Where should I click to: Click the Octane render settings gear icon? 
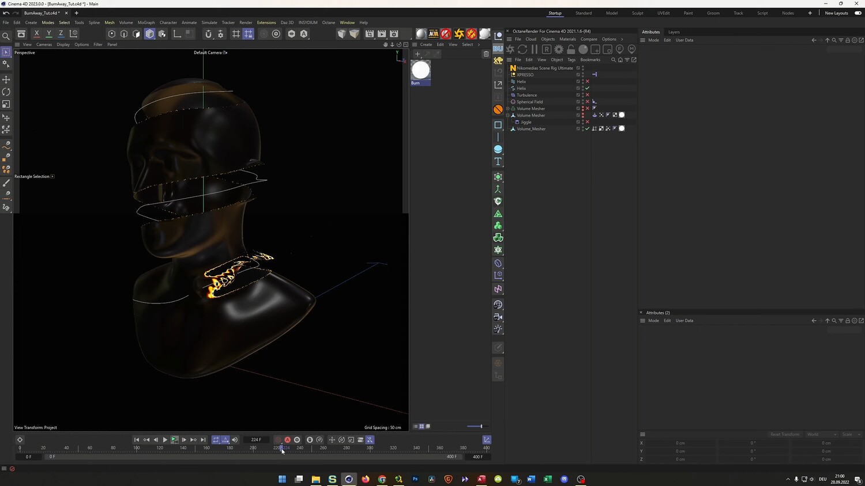(559, 50)
